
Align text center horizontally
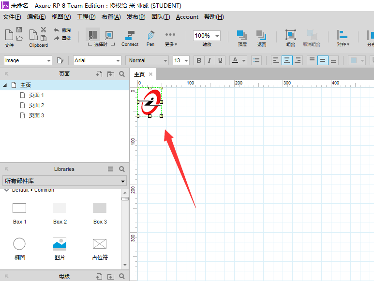point(287,60)
